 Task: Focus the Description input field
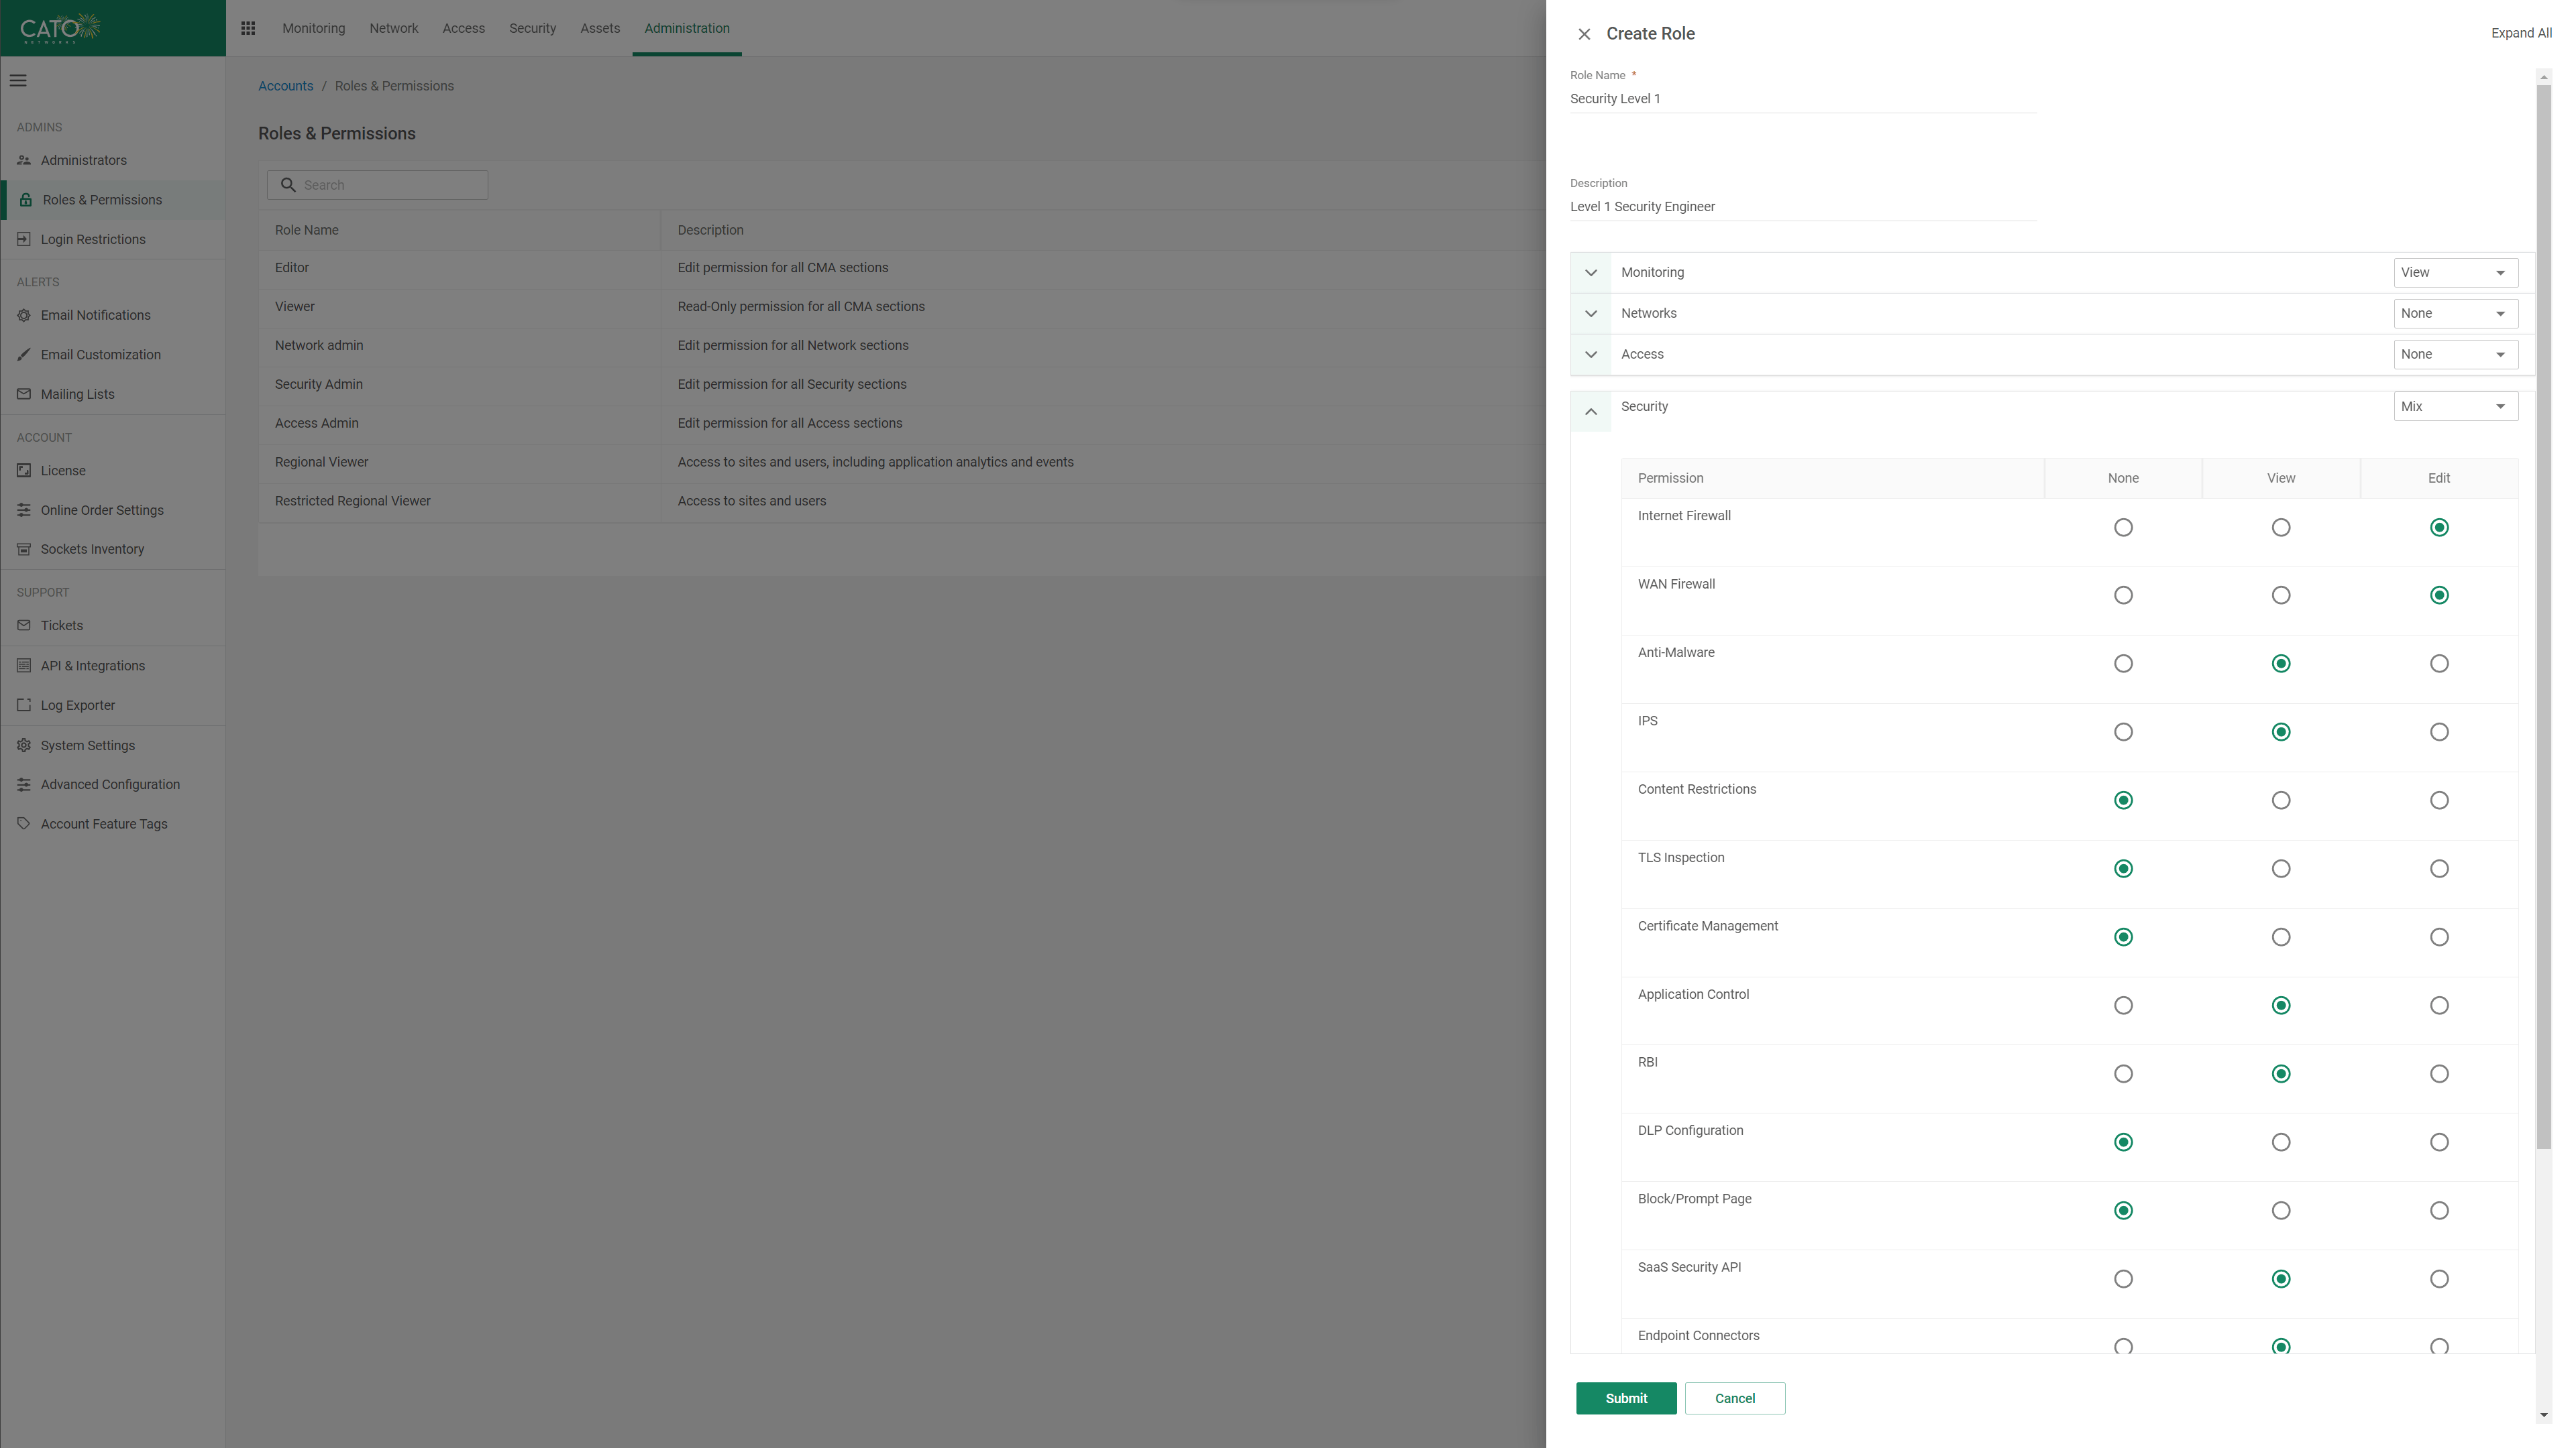click(x=1803, y=207)
